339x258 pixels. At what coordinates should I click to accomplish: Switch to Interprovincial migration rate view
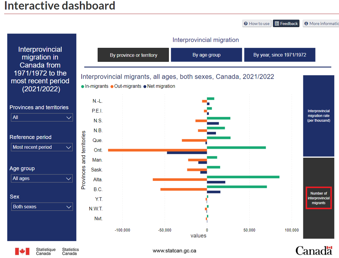coord(318,116)
